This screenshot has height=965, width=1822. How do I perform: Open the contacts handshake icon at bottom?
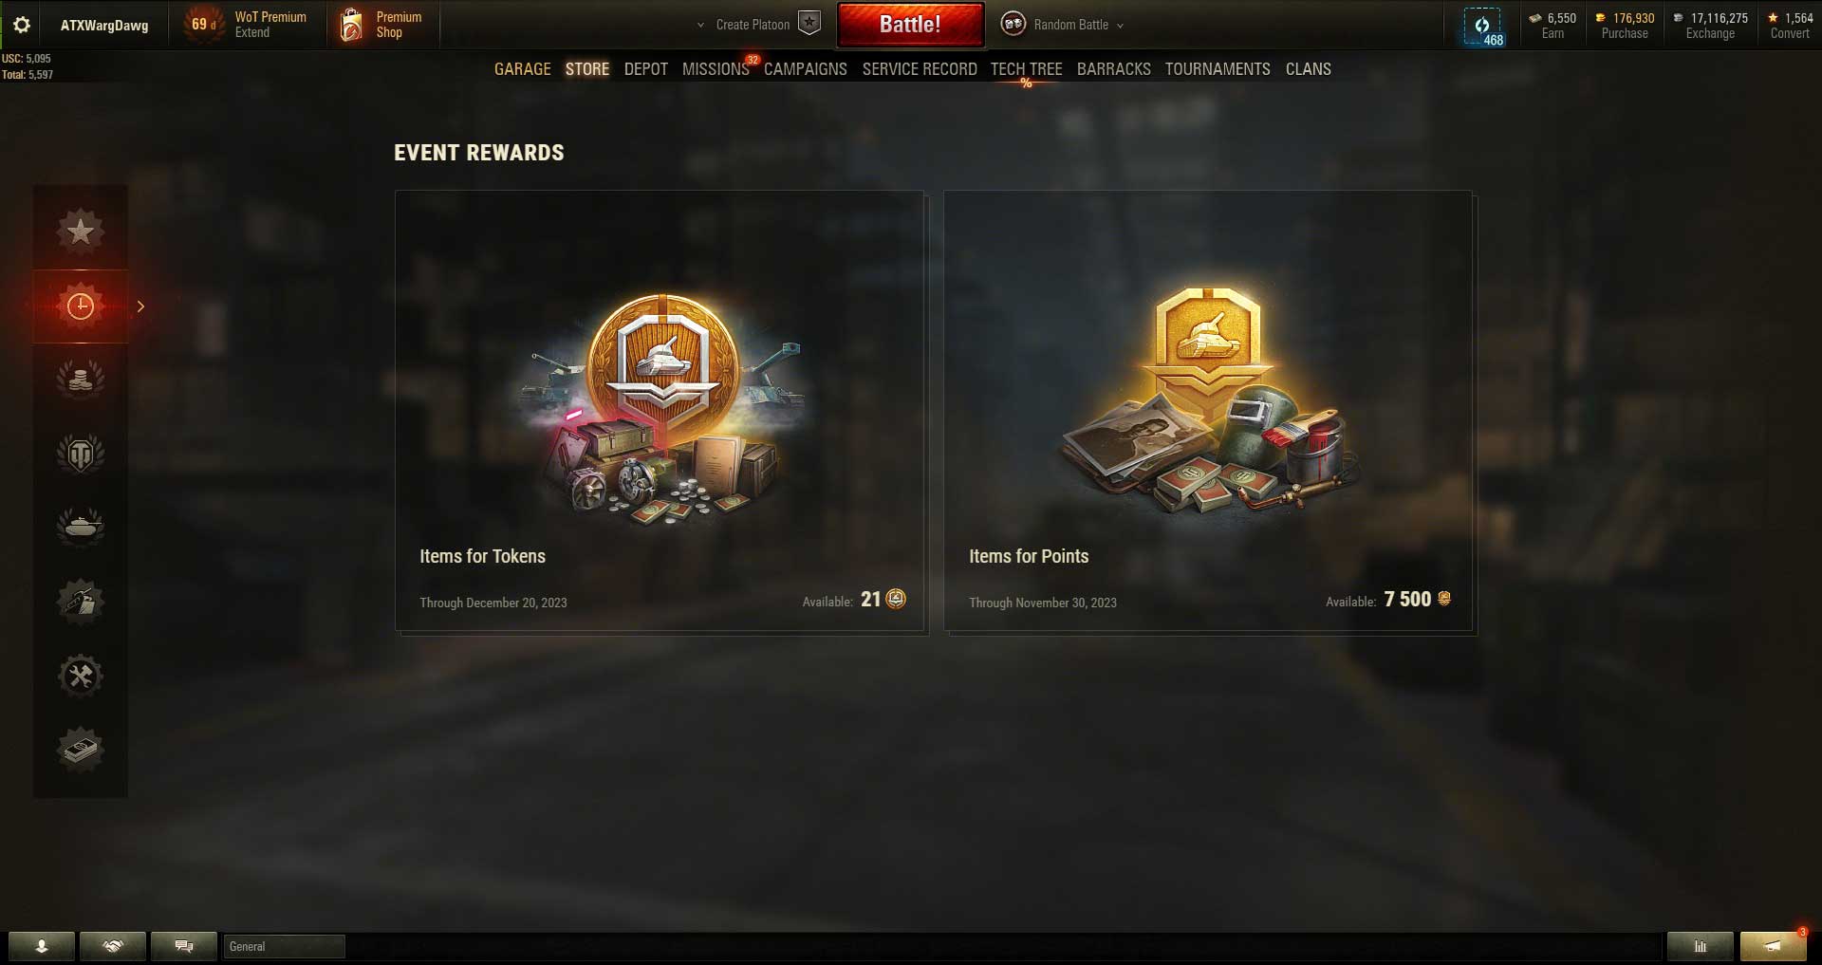pos(113,946)
